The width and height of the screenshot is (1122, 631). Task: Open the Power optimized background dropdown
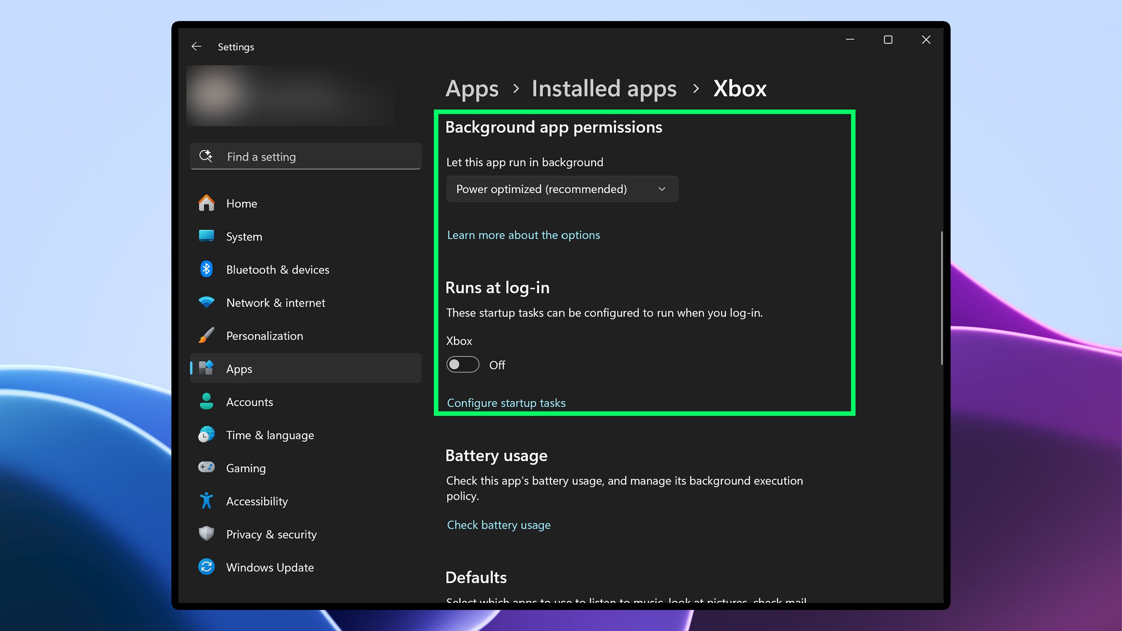pos(562,189)
